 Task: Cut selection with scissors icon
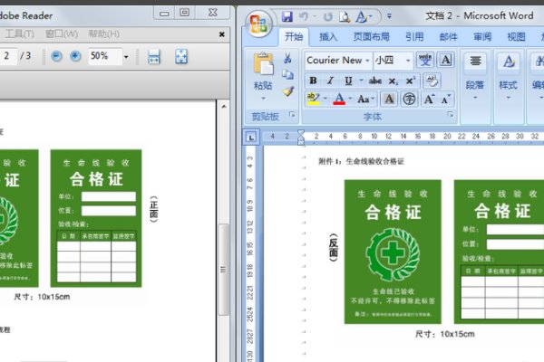tap(287, 58)
